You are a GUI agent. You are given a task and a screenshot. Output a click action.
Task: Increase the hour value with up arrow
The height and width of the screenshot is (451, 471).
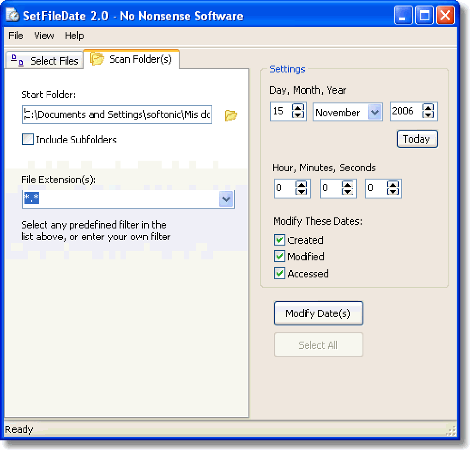pos(301,185)
